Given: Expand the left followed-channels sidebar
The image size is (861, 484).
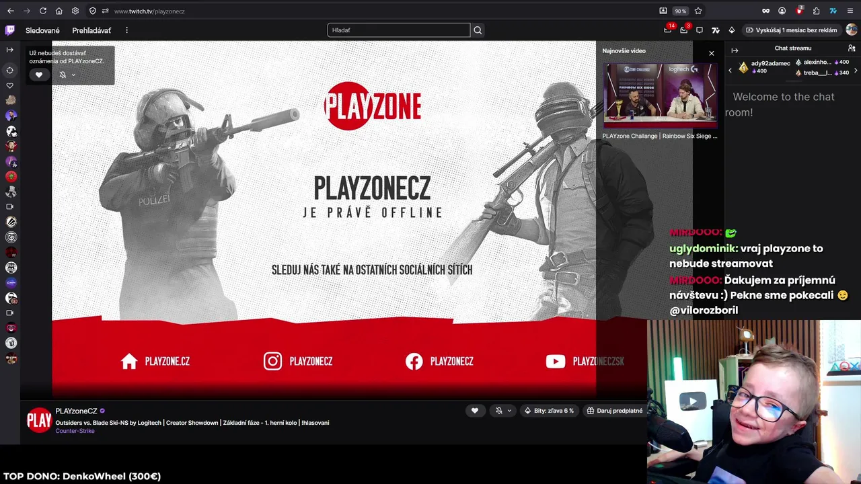Looking at the screenshot, I should pos(10,50).
